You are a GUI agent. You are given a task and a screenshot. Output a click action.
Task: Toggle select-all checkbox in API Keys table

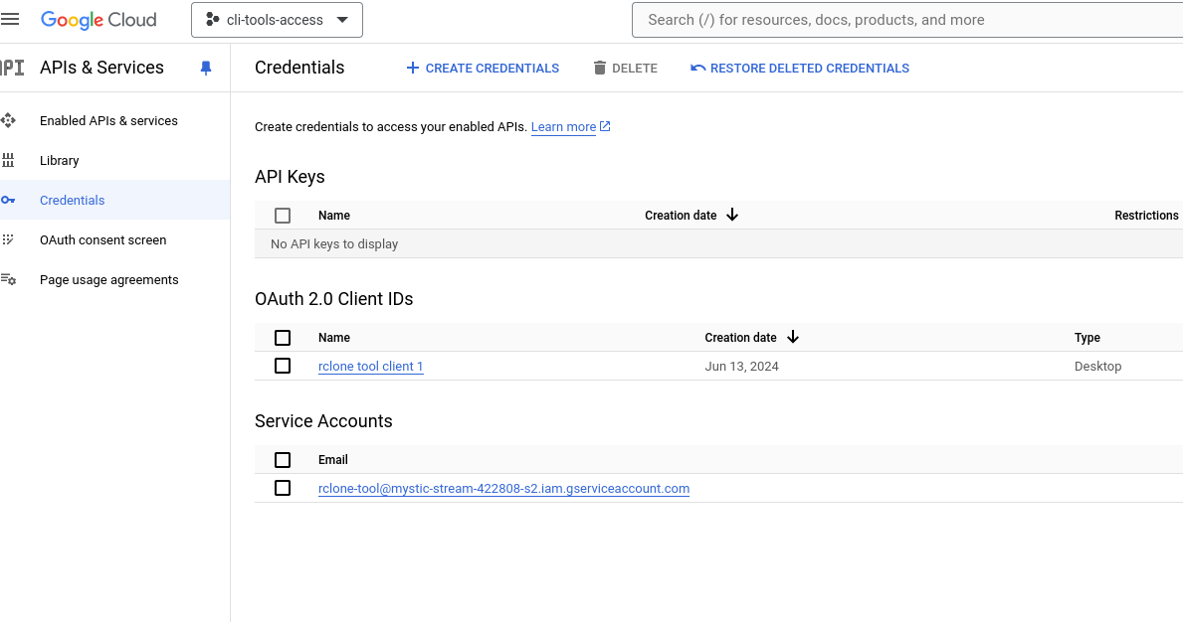pyautogui.click(x=283, y=216)
